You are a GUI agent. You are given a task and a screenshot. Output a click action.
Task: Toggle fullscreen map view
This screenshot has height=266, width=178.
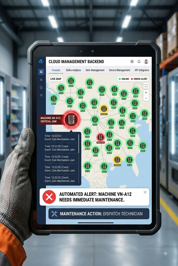point(146,86)
